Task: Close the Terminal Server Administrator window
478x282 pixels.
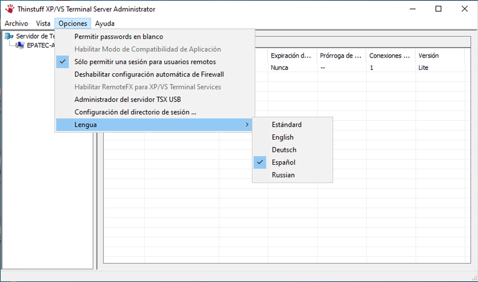Action: 464,9
